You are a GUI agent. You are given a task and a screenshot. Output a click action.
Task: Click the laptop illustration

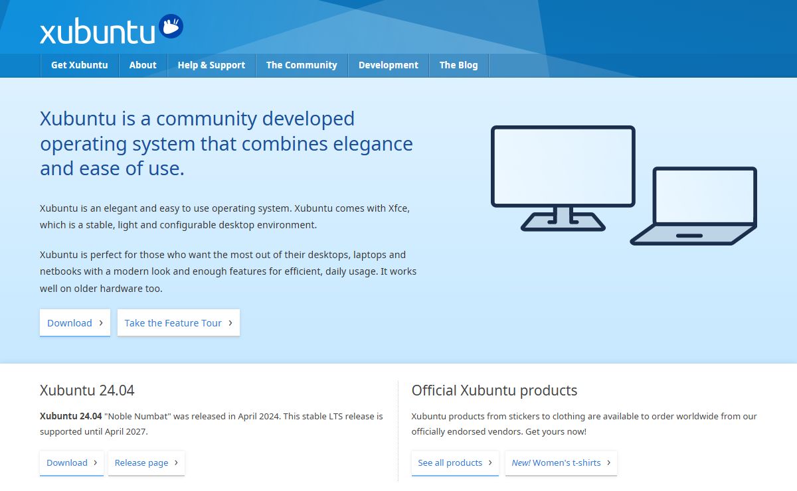coord(695,206)
